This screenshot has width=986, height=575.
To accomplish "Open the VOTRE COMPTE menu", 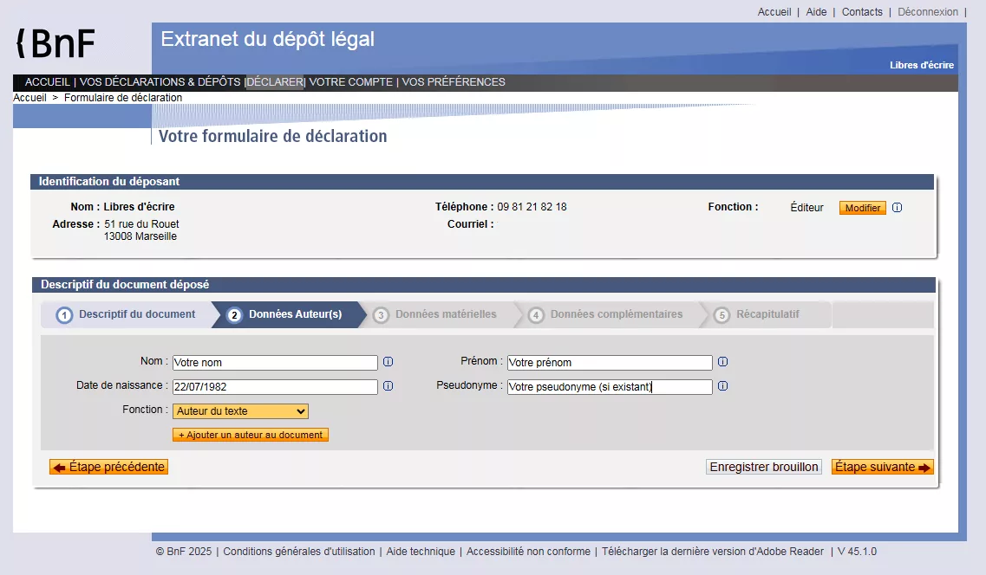I will click(x=350, y=82).
